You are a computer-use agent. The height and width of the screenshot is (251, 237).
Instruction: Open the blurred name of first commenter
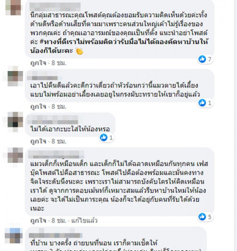(55, 7)
